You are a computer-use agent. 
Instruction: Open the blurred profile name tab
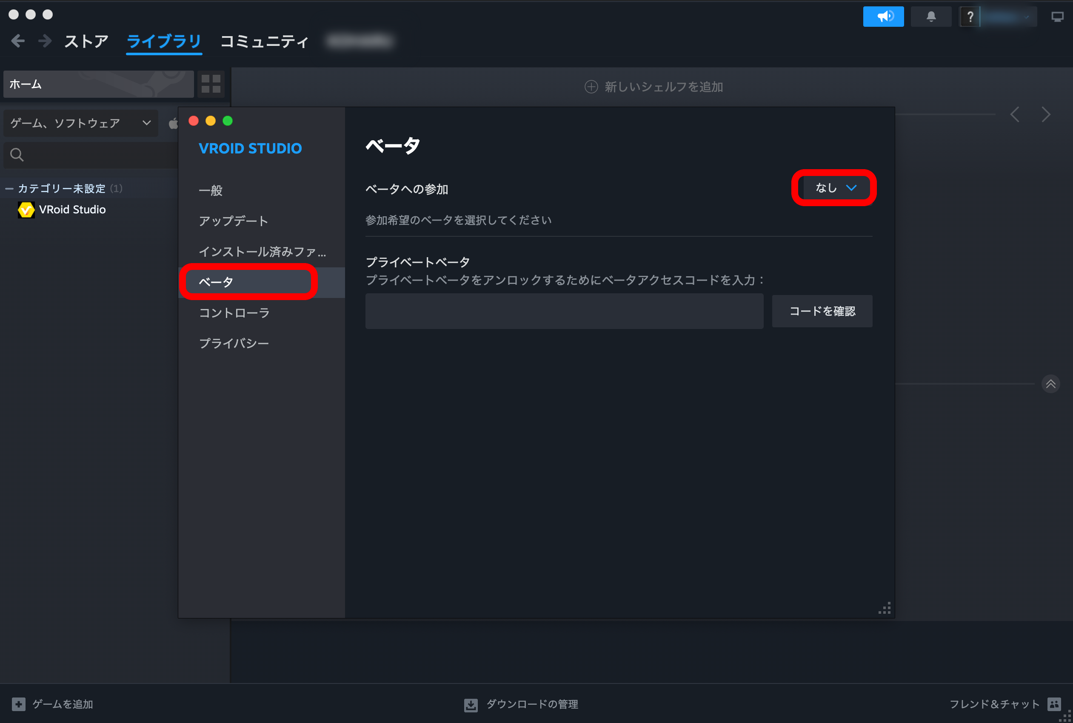coord(360,42)
